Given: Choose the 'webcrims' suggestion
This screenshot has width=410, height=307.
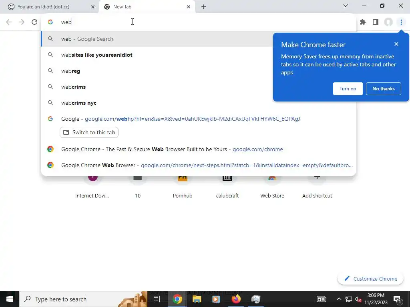Looking at the screenshot, I should [x=157, y=87].
